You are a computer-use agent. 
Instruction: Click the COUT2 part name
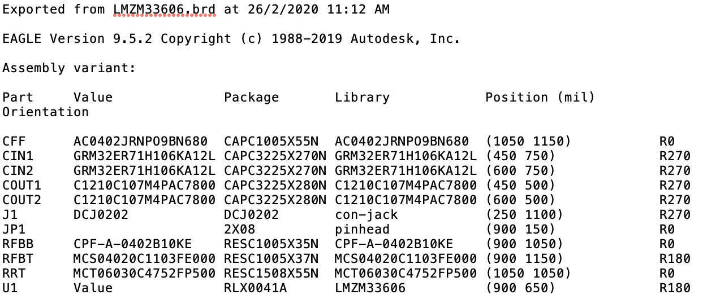[x=22, y=200]
